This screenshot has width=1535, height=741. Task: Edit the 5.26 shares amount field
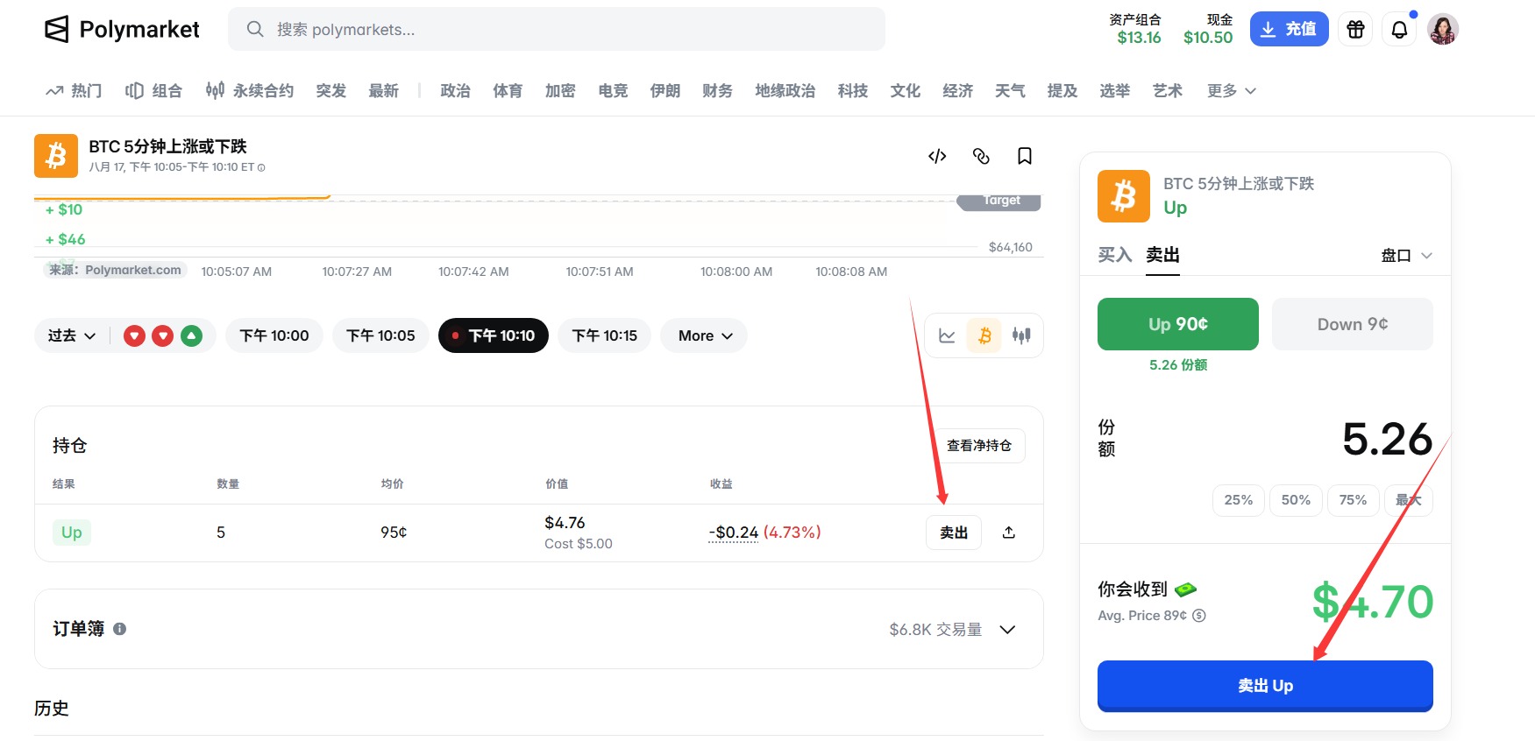[x=1388, y=439]
